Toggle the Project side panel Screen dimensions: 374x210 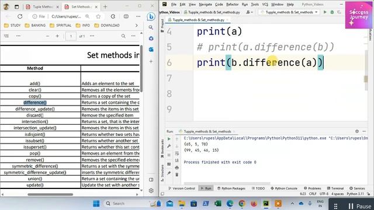point(162,26)
